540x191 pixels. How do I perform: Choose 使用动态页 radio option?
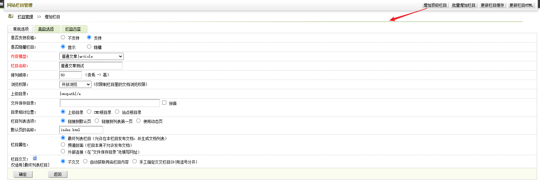(x=139, y=121)
